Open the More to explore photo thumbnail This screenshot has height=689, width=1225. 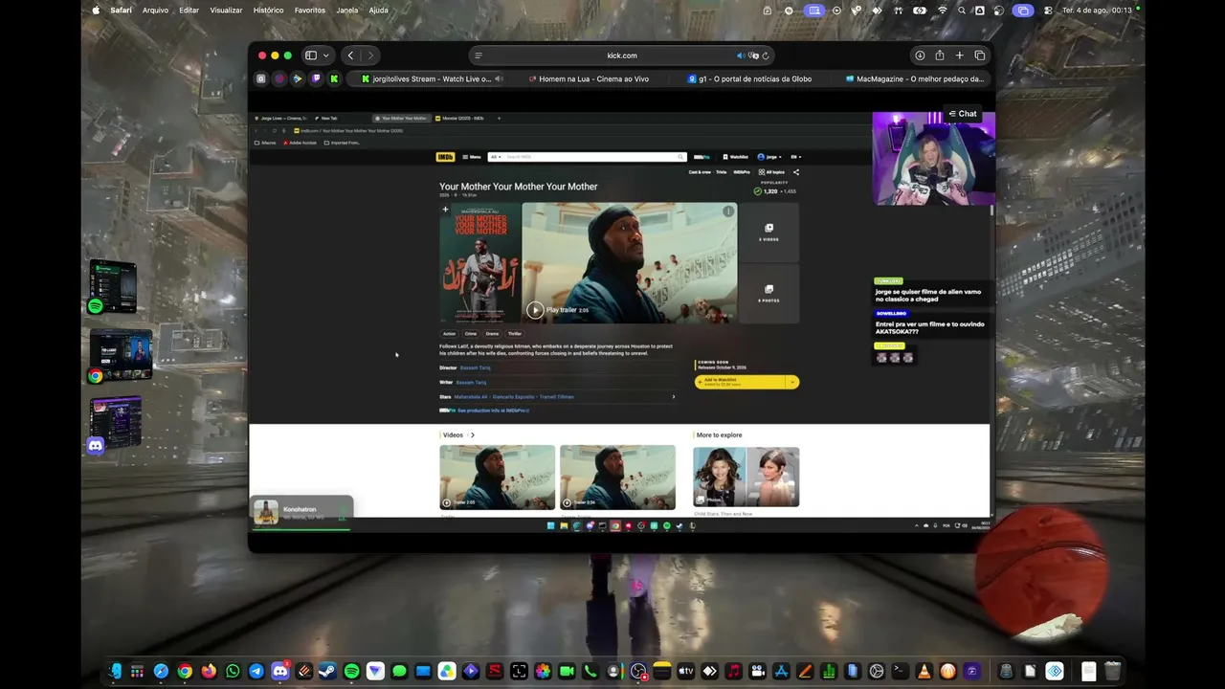(746, 477)
